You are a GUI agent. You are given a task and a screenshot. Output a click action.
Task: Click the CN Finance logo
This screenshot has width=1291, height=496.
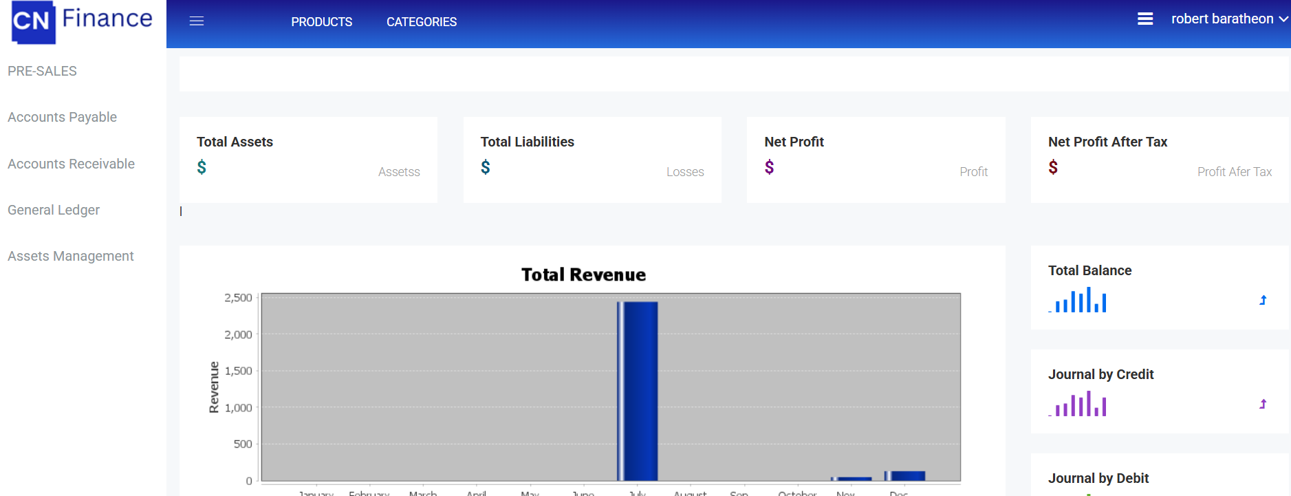pyautogui.click(x=82, y=21)
